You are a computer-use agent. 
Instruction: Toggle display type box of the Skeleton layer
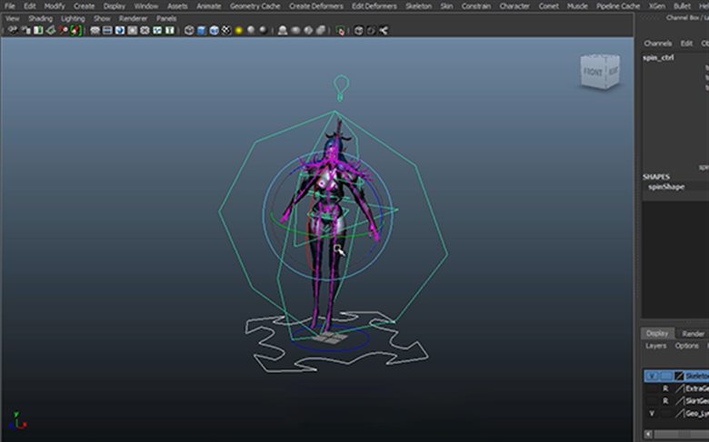[665, 376]
